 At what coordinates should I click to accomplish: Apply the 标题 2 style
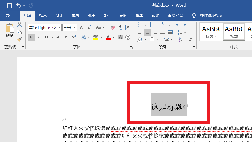point(211,32)
